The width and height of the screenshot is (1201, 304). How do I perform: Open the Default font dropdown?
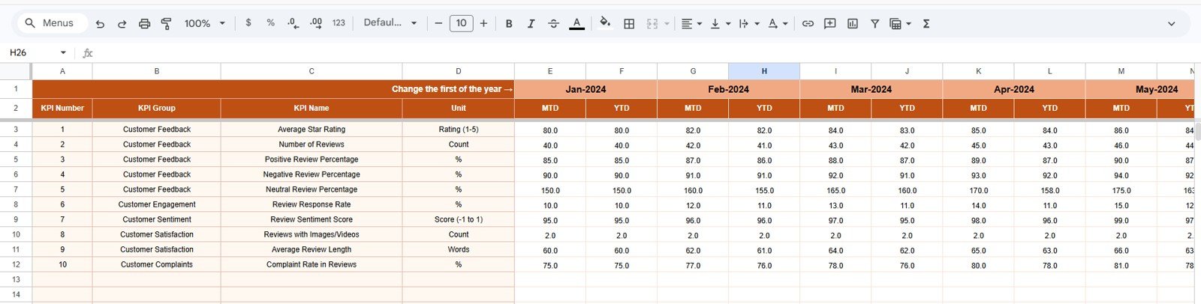coord(390,23)
